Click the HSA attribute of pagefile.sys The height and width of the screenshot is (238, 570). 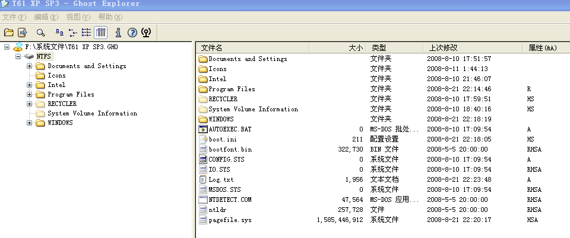tap(532, 220)
